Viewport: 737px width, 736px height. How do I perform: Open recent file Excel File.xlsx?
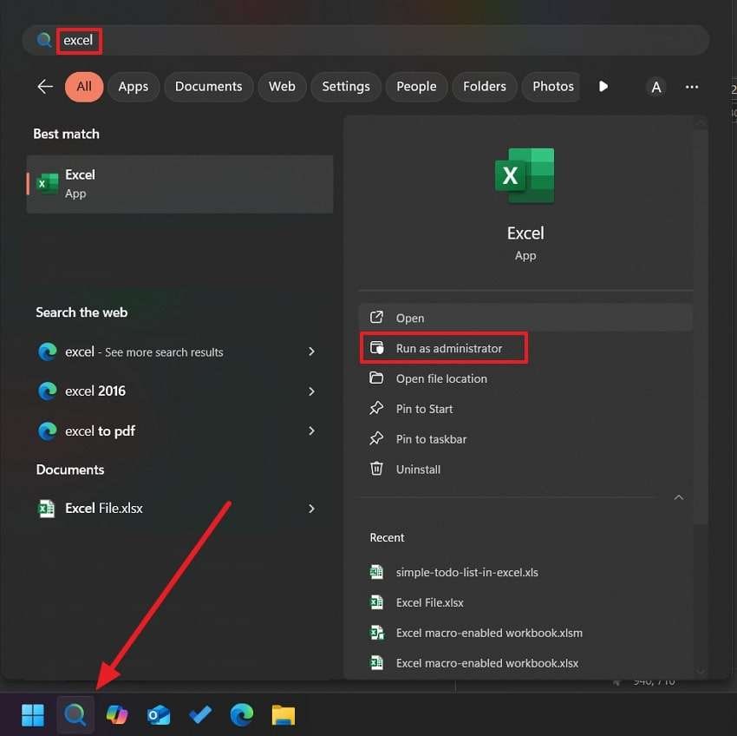[525, 602]
